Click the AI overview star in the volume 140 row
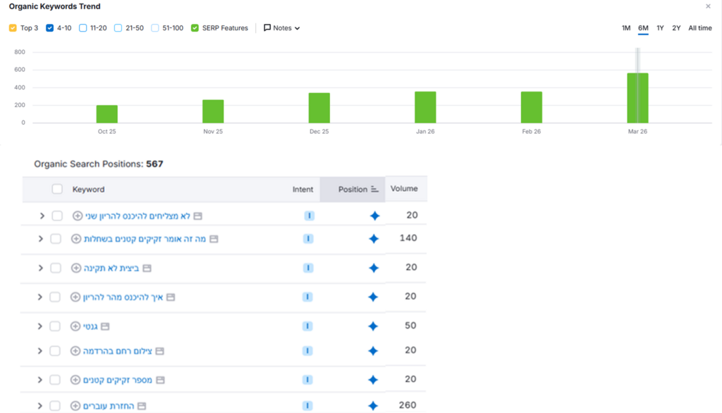This screenshot has height=413, width=722. click(374, 239)
